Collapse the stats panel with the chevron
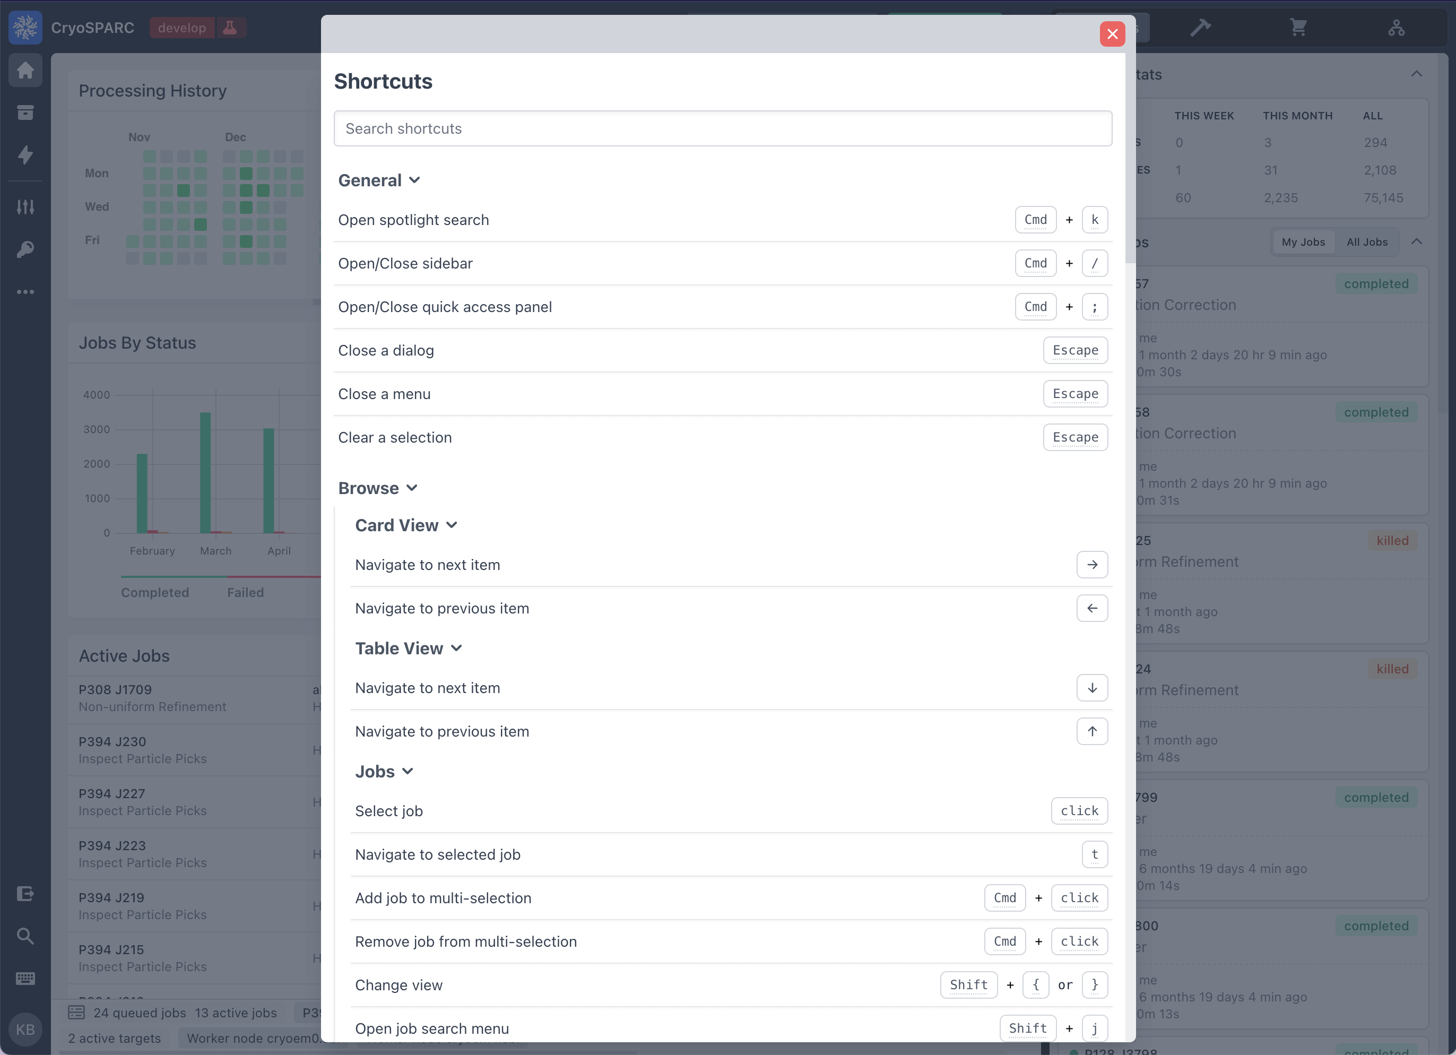 (1417, 73)
